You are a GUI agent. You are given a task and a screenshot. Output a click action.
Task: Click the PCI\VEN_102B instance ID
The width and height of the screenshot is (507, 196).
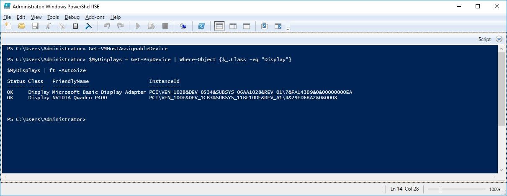coord(251,92)
